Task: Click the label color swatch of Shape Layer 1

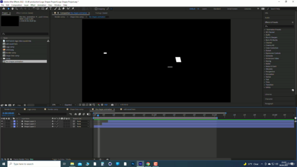Action: coord(14,127)
